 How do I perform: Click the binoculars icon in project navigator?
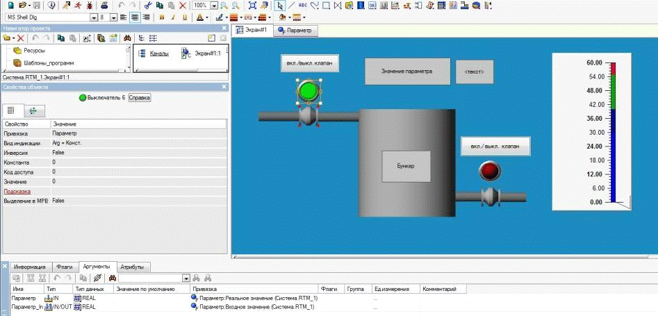(127, 38)
